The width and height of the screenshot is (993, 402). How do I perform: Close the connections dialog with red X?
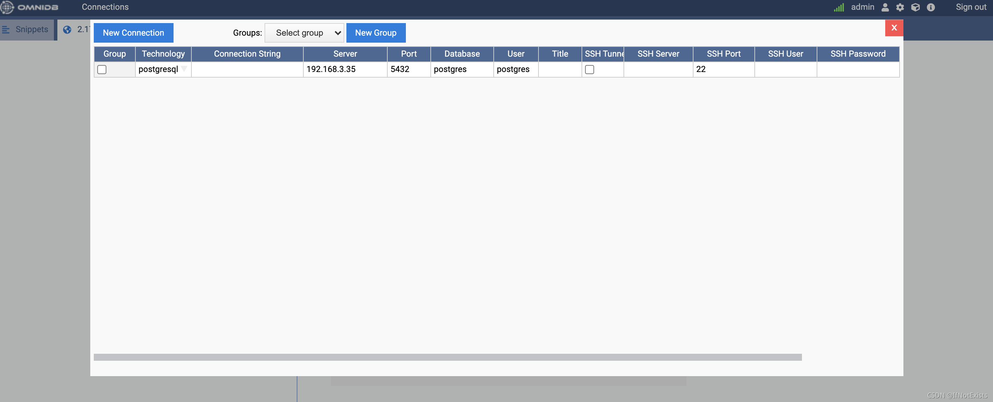[894, 28]
